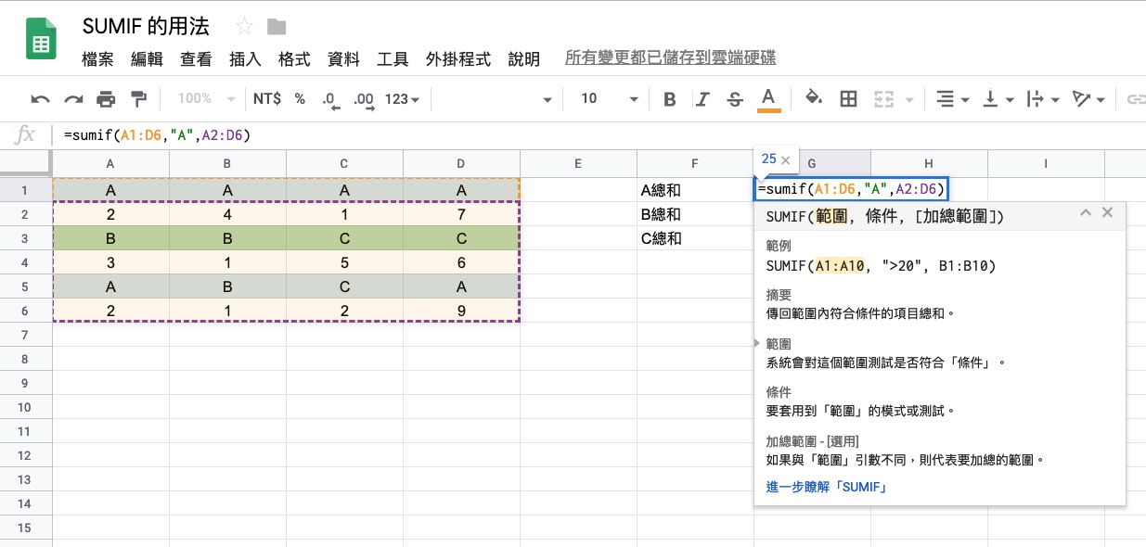
Task: Click the undo arrow icon
Action: (x=40, y=99)
